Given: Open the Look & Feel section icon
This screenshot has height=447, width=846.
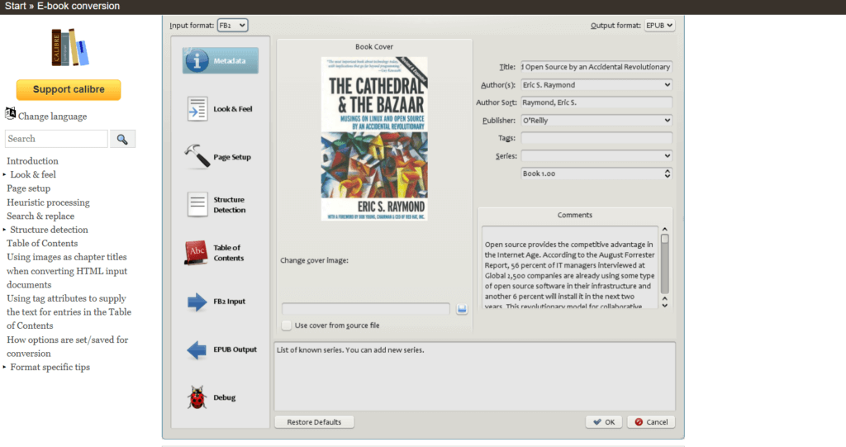Looking at the screenshot, I should [x=197, y=109].
